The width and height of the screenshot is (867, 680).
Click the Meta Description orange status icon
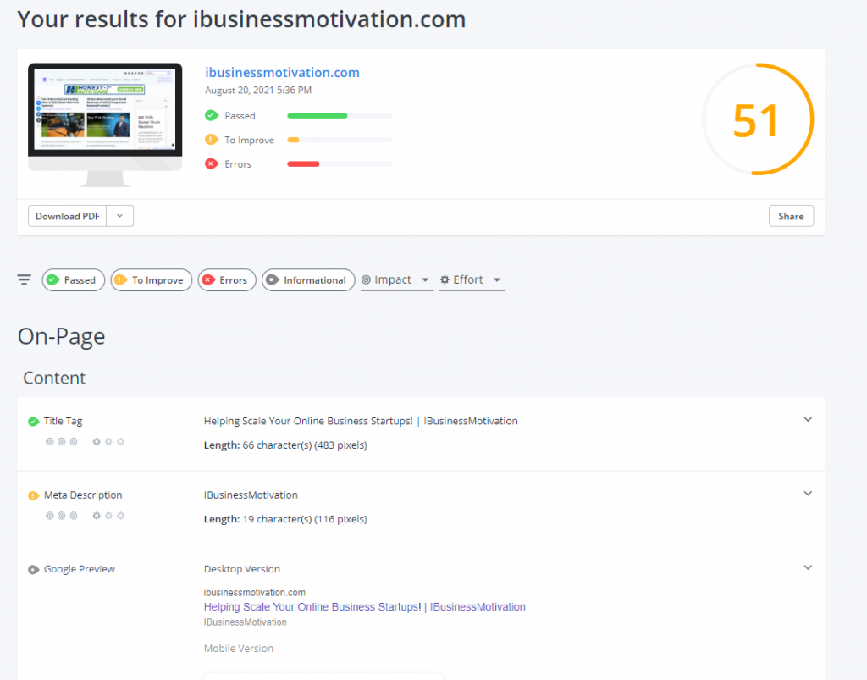point(33,495)
